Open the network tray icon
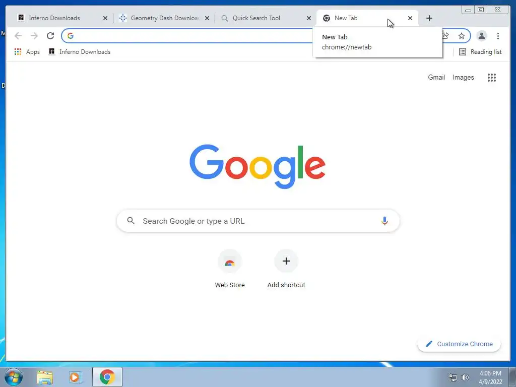516x387 pixels. 453,377
